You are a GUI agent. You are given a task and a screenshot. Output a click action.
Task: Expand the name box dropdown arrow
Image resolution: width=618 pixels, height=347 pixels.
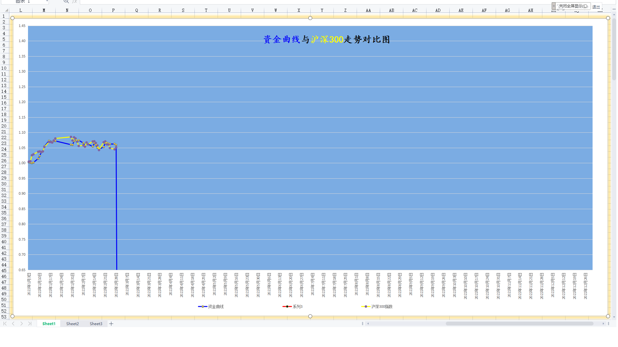[x=47, y=1]
